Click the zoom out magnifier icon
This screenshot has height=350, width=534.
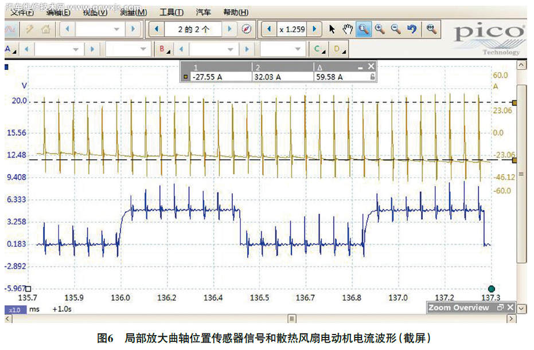tap(396, 29)
